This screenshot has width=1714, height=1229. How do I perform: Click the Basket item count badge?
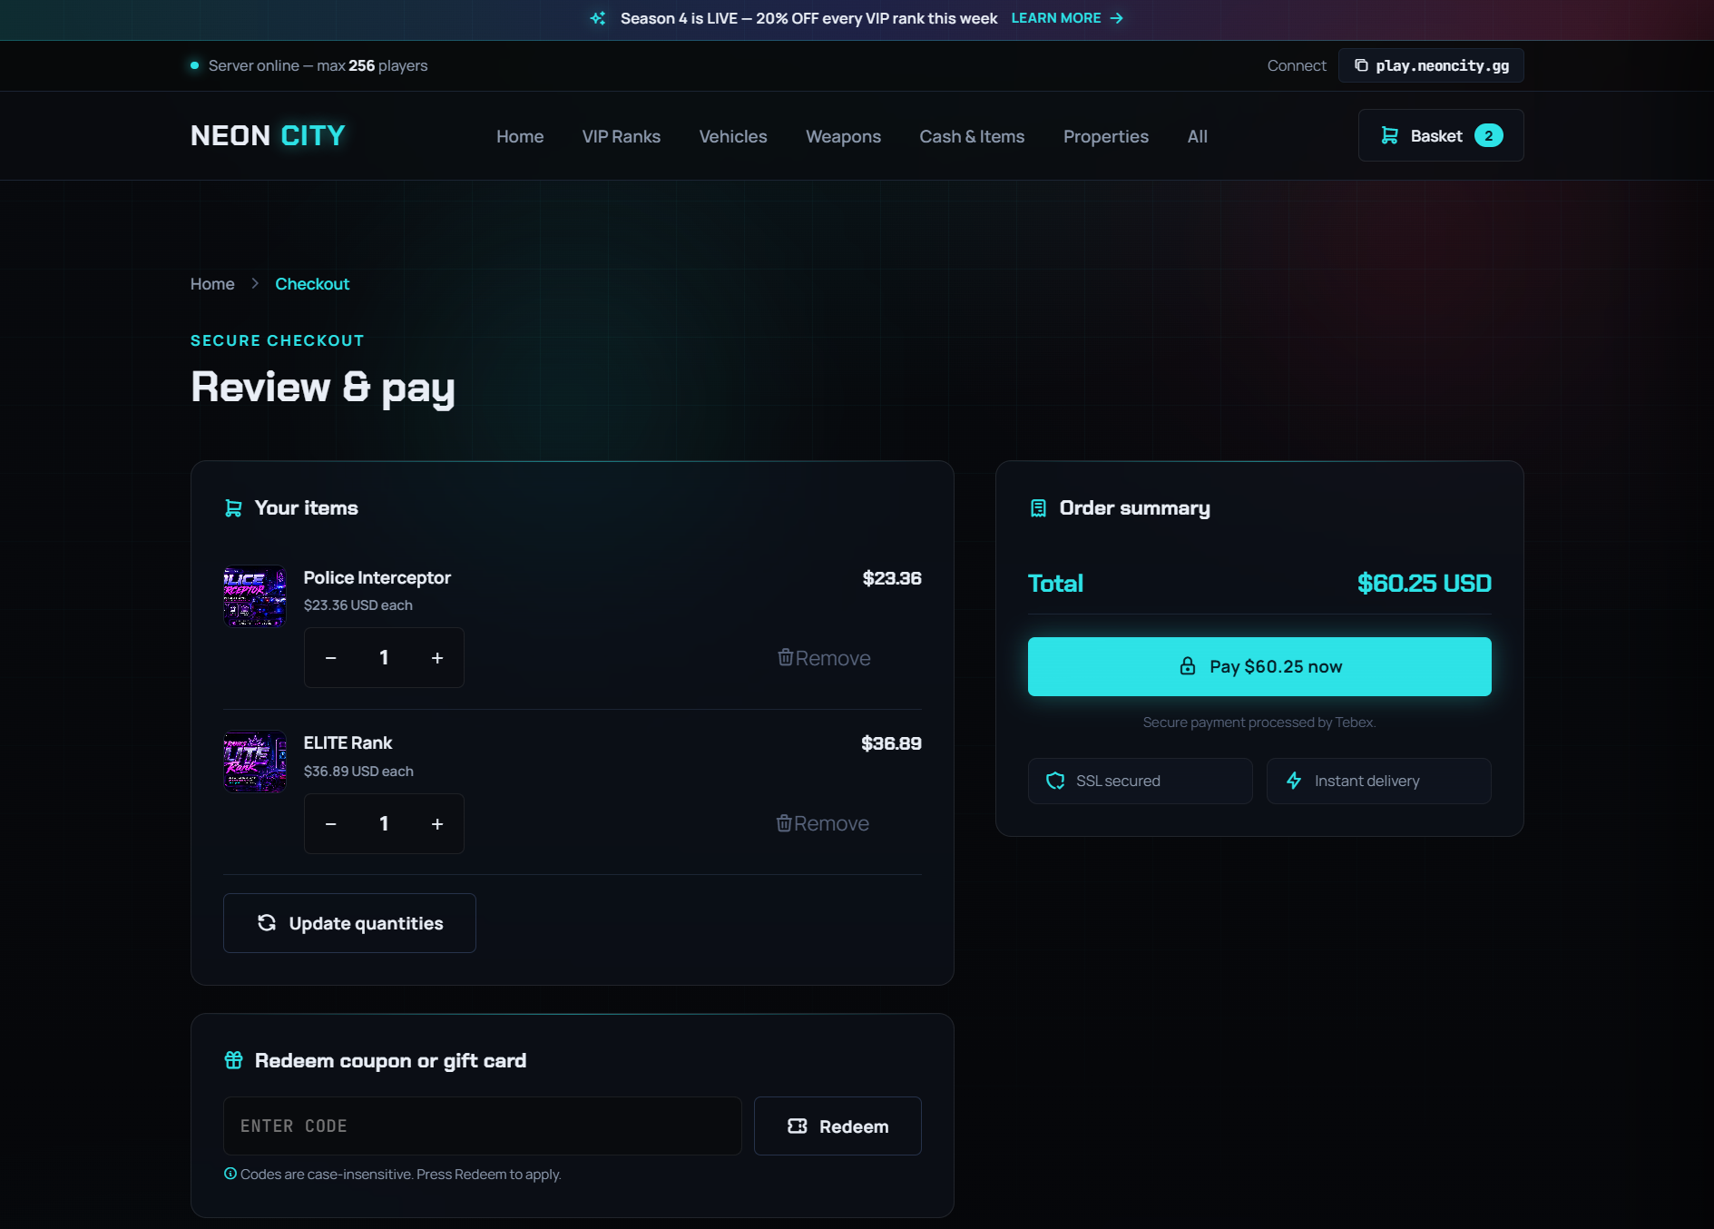(x=1489, y=135)
